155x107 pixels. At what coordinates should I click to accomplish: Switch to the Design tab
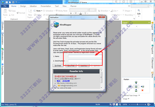coord(23,6)
